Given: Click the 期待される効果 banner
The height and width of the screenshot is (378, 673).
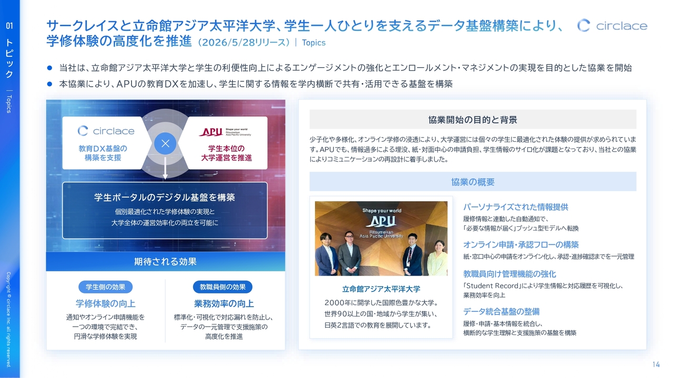Looking at the screenshot, I should click(166, 261).
